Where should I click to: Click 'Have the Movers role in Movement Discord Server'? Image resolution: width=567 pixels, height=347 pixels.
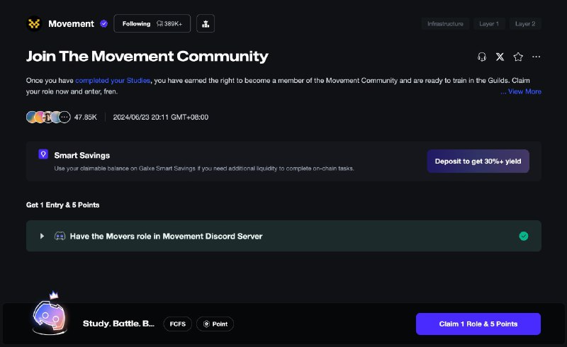pos(166,236)
